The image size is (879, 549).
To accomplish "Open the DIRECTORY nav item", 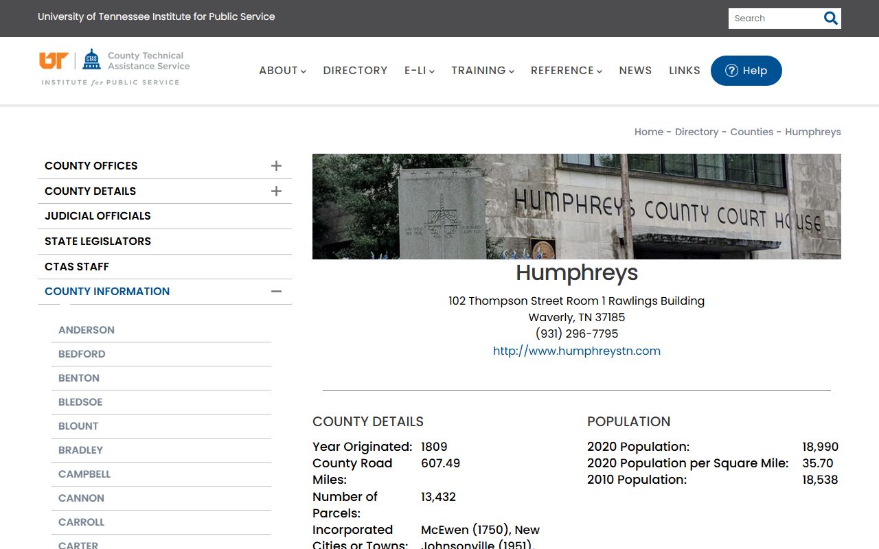I will [355, 71].
